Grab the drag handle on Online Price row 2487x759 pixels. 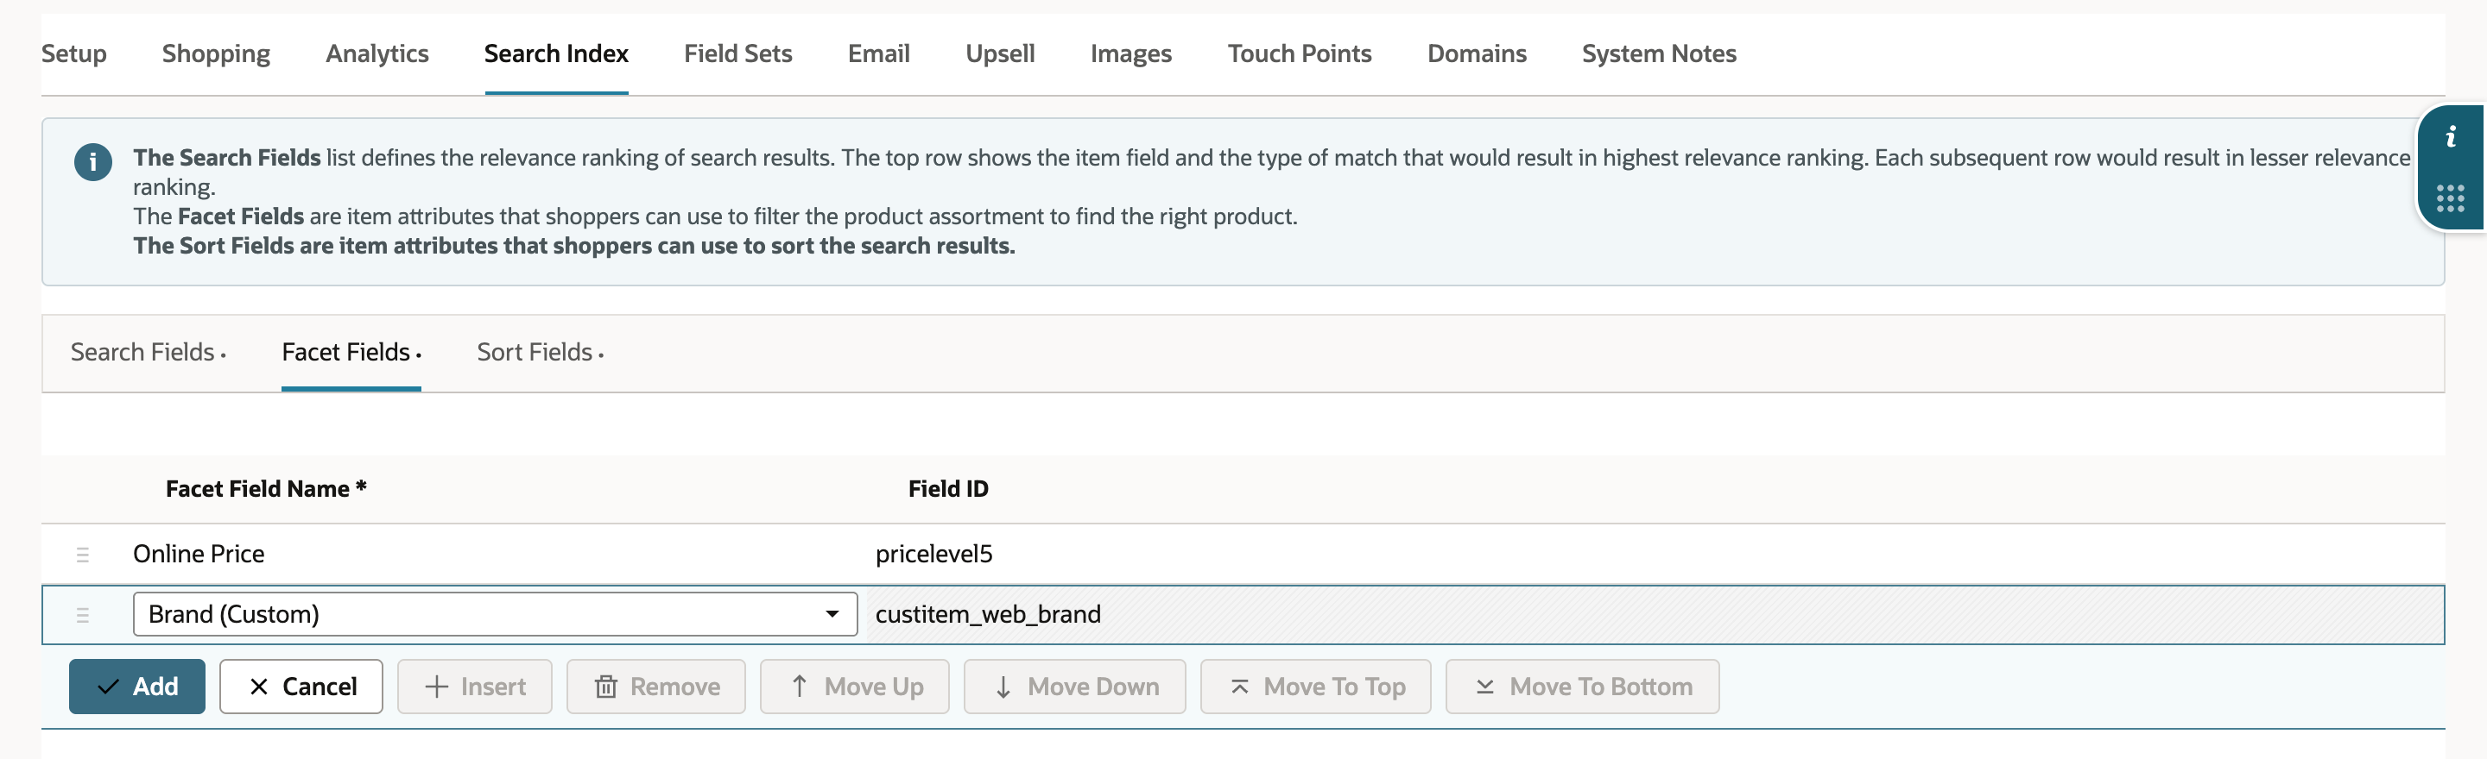point(82,555)
